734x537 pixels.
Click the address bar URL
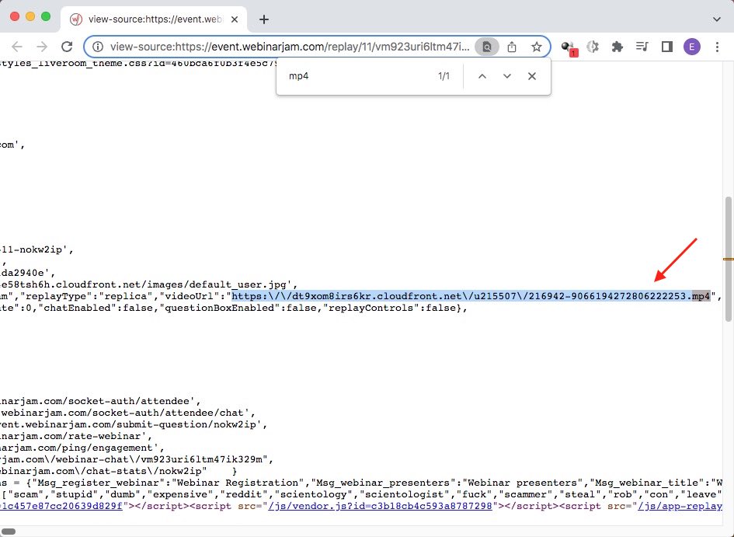pos(289,47)
